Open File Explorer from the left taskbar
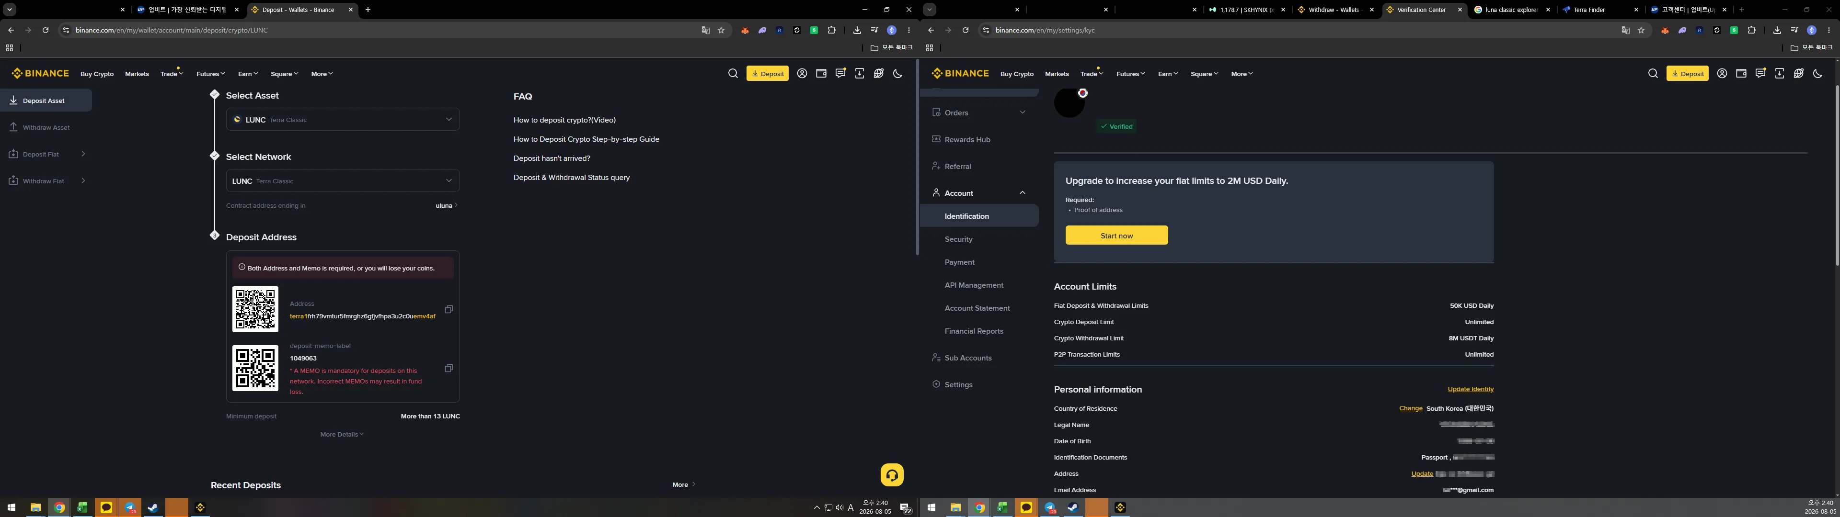Viewport: 1840px width, 517px height. pyautogui.click(x=35, y=508)
